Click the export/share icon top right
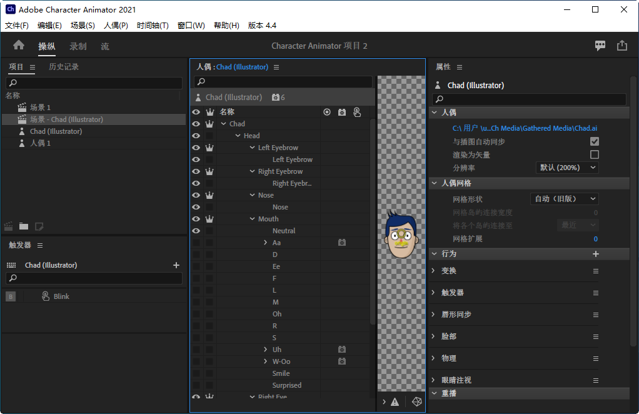The image size is (639, 414). tap(621, 45)
